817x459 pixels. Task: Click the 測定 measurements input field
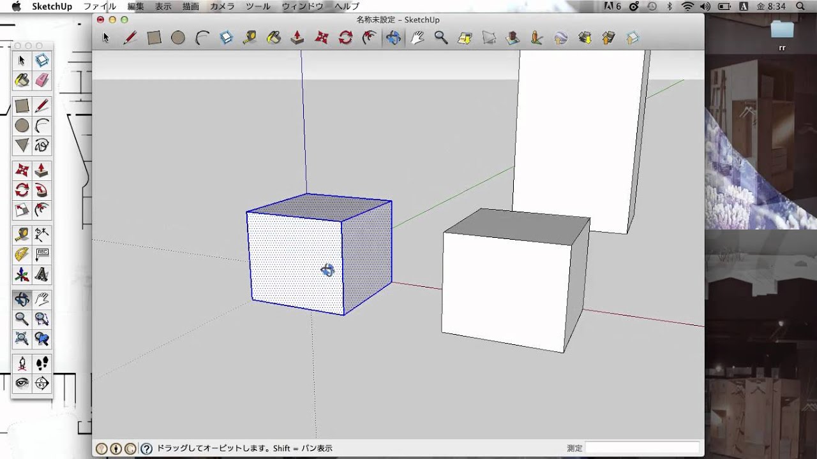coord(643,448)
